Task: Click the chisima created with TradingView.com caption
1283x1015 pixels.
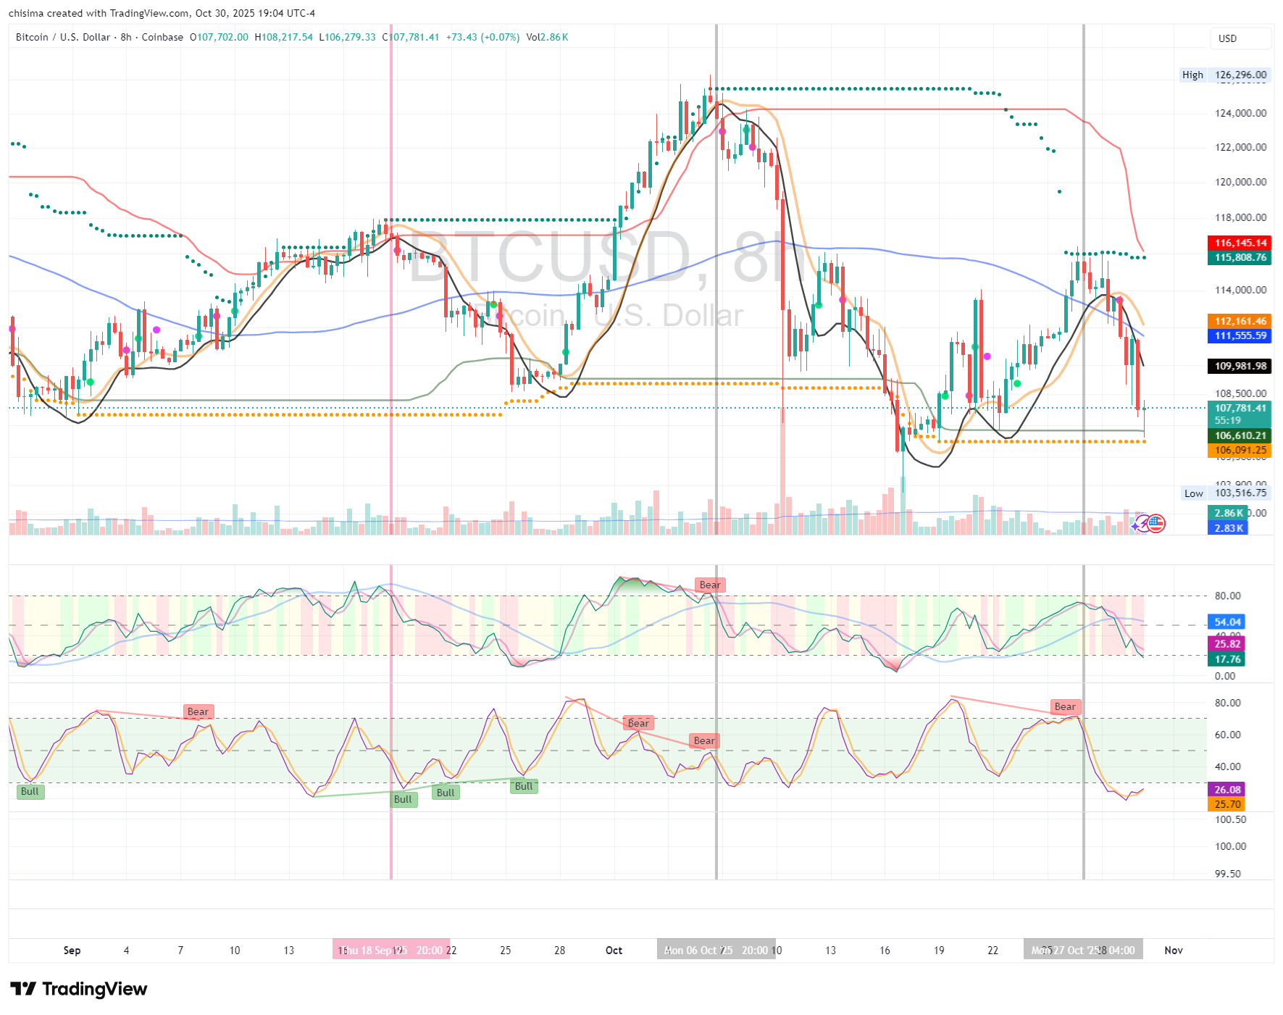Action: coord(162,13)
